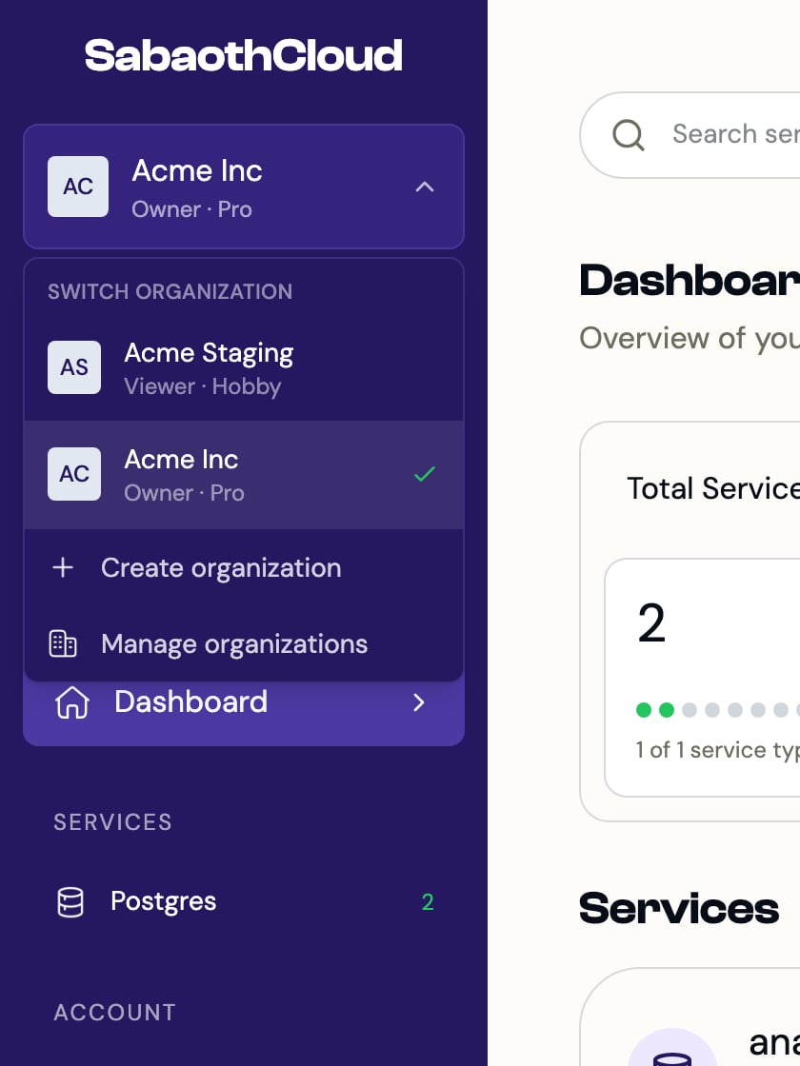Click the SWITCH ORGANIZATION heading text

[170, 291]
